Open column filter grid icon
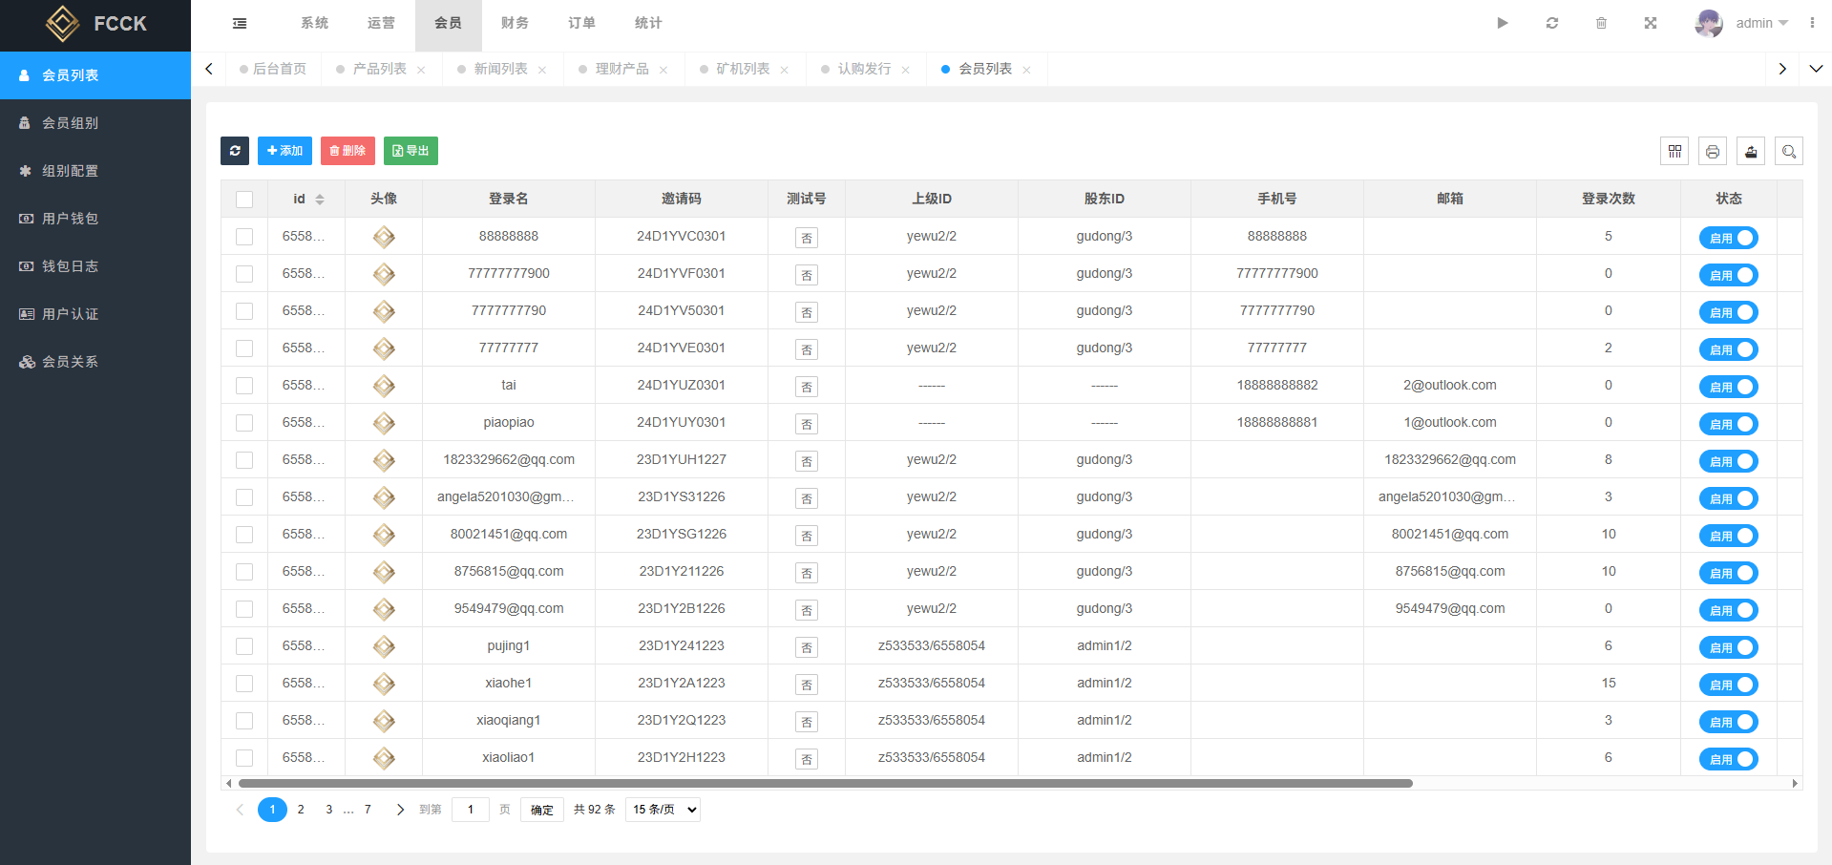The image size is (1832, 865). 1674,151
